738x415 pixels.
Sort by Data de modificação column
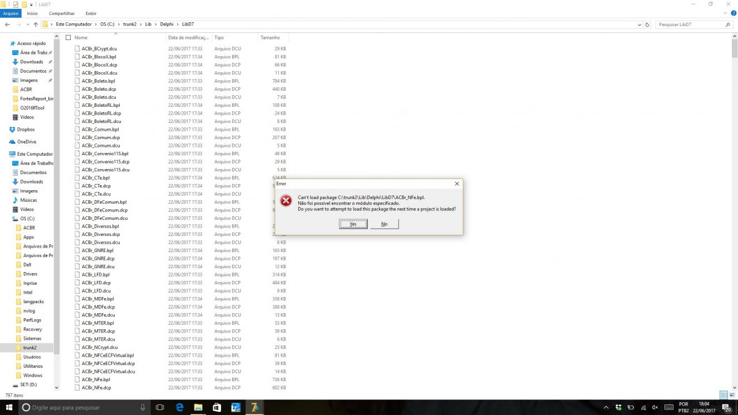[189, 38]
